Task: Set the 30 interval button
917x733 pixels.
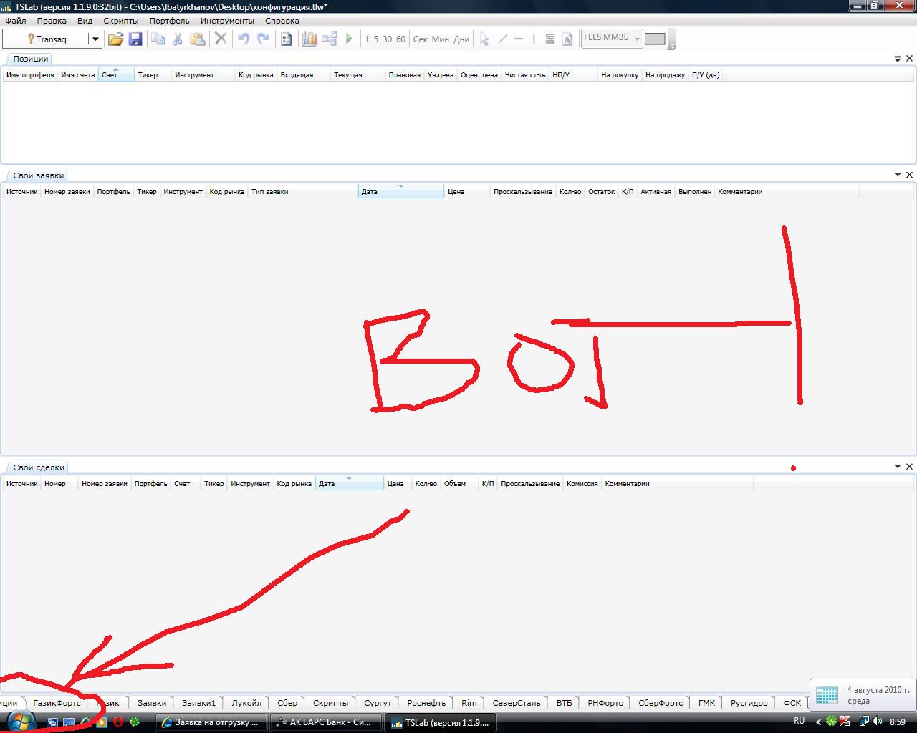Action: point(387,39)
